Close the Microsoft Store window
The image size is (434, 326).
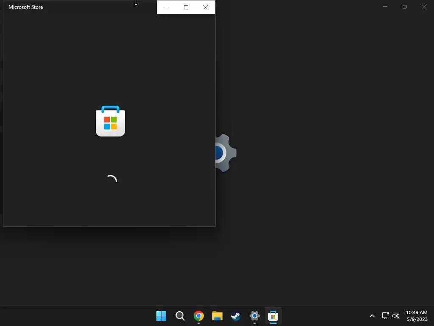click(206, 7)
